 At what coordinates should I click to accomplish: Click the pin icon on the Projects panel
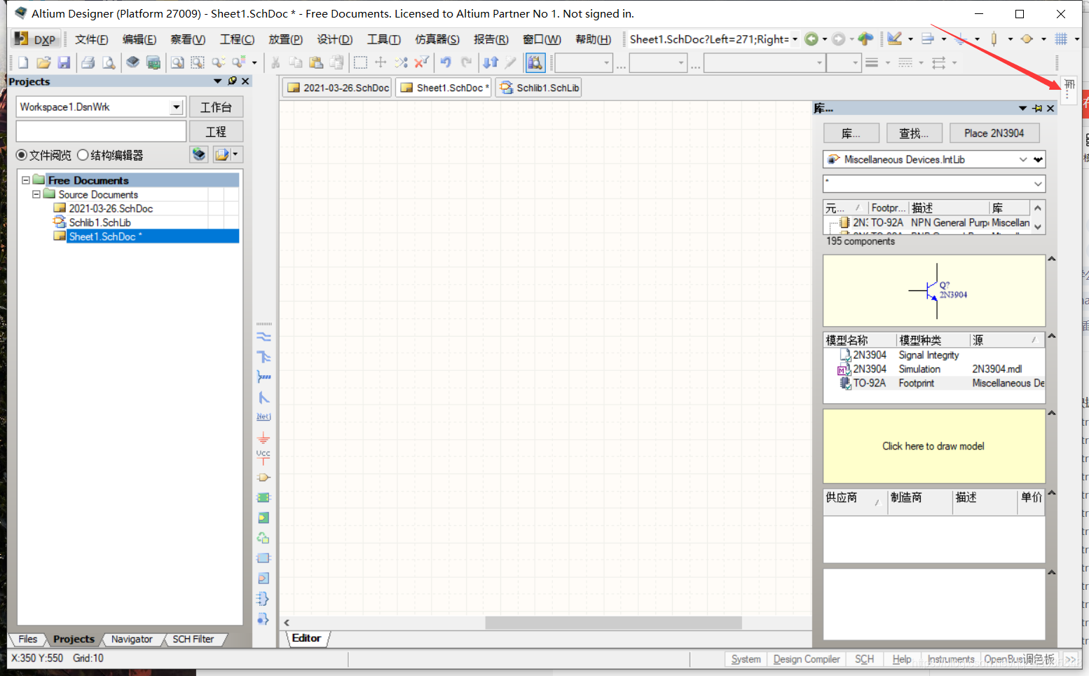(x=233, y=81)
